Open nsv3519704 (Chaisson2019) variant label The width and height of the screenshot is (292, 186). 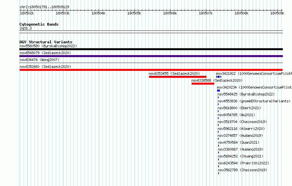(x=242, y=122)
